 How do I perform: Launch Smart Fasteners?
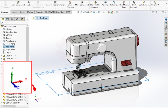click(70, 5)
